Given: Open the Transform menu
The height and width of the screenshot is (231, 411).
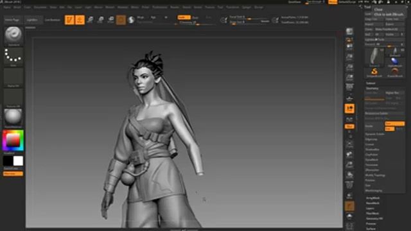Looking at the screenshot, I should (x=232, y=7).
